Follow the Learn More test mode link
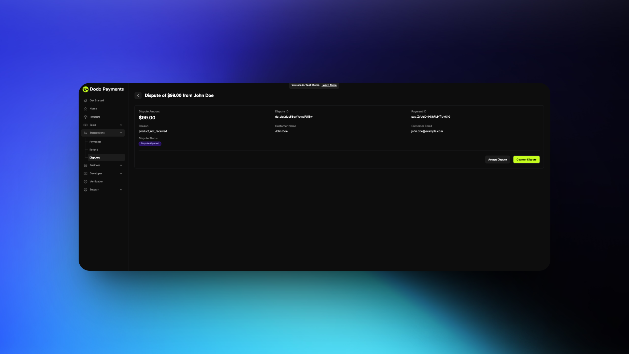This screenshot has height=354, width=629. click(x=329, y=85)
